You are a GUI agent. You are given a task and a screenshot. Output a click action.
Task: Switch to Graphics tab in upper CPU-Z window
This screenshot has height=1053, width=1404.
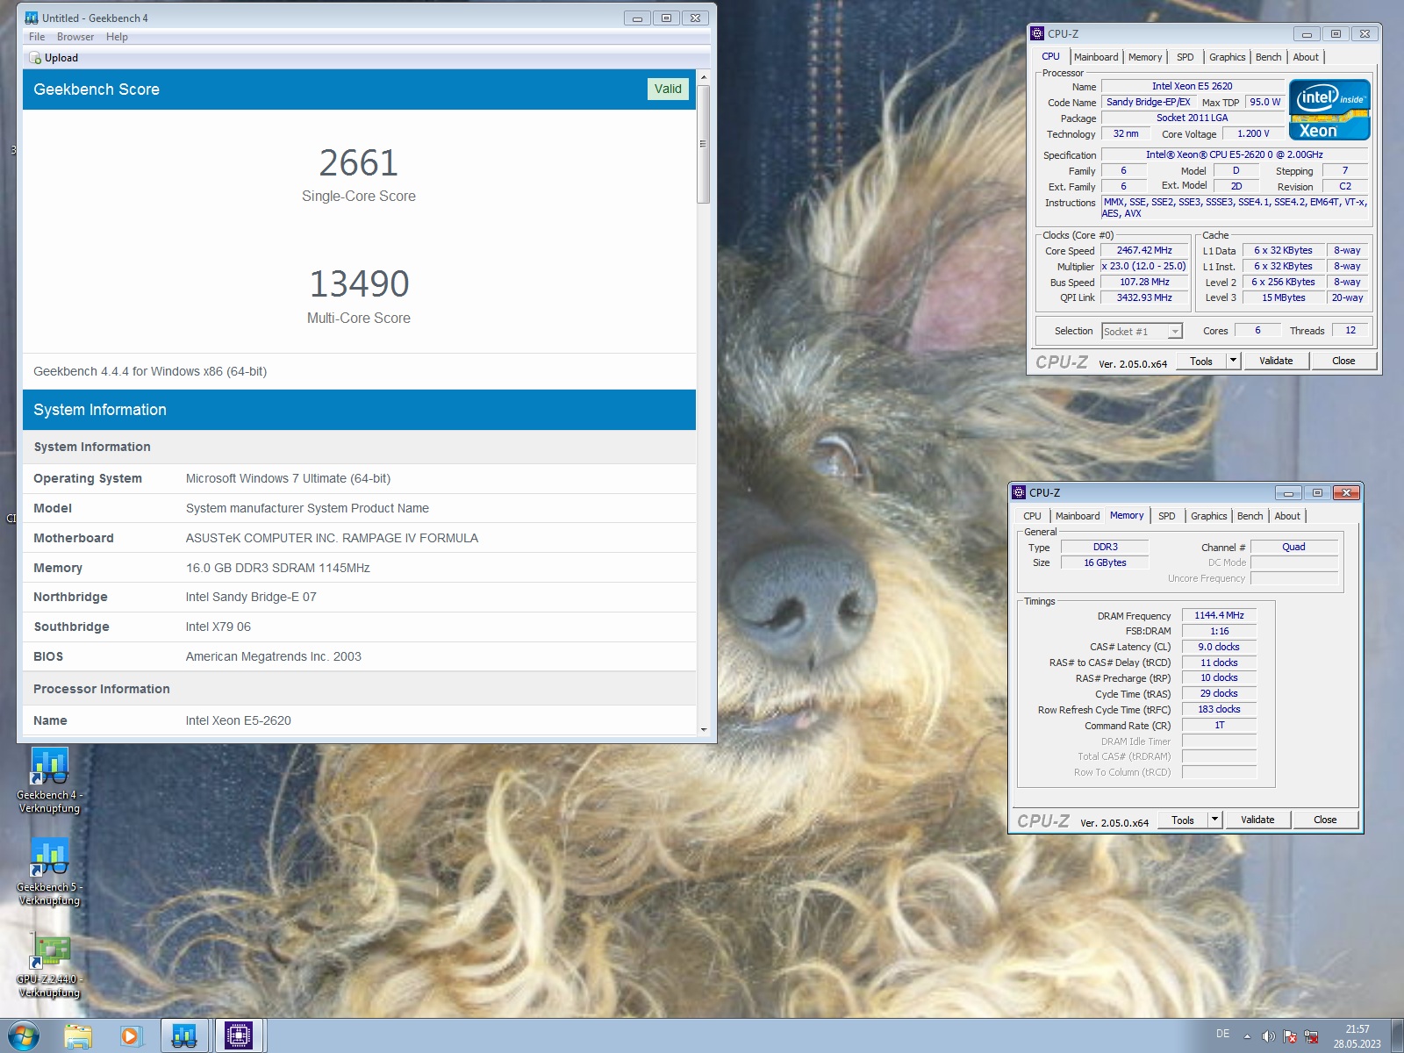pyautogui.click(x=1227, y=57)
